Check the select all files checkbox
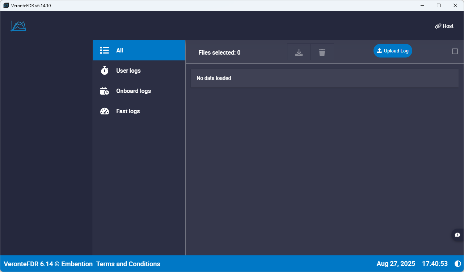This screenshot has height=272, width=464. pyautogui.click(x=455, y=51)
